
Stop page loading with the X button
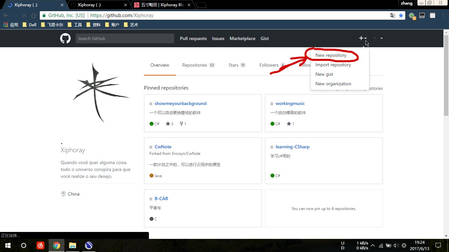(24, 15)
